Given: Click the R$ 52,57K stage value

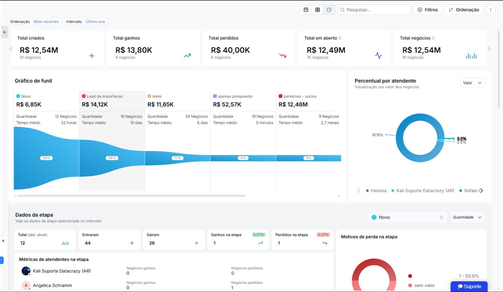Looking at the screenshot, I should point(227,104).
